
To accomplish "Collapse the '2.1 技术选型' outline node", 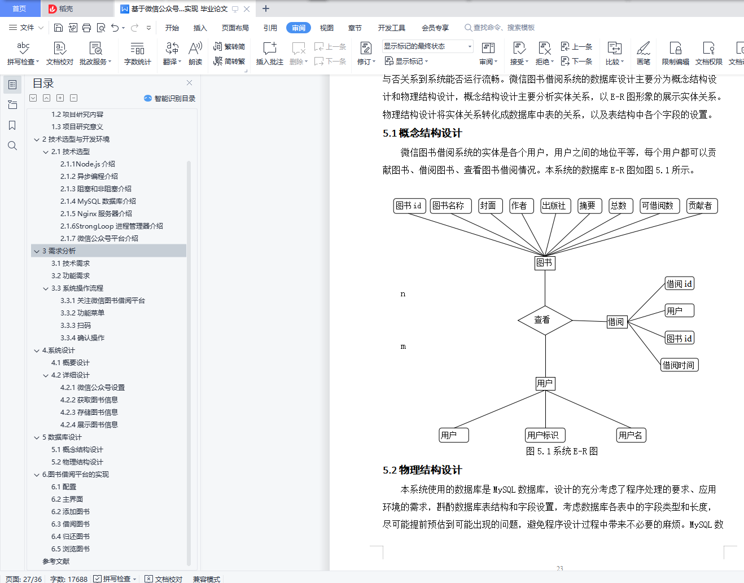I will tap(46, 152).
